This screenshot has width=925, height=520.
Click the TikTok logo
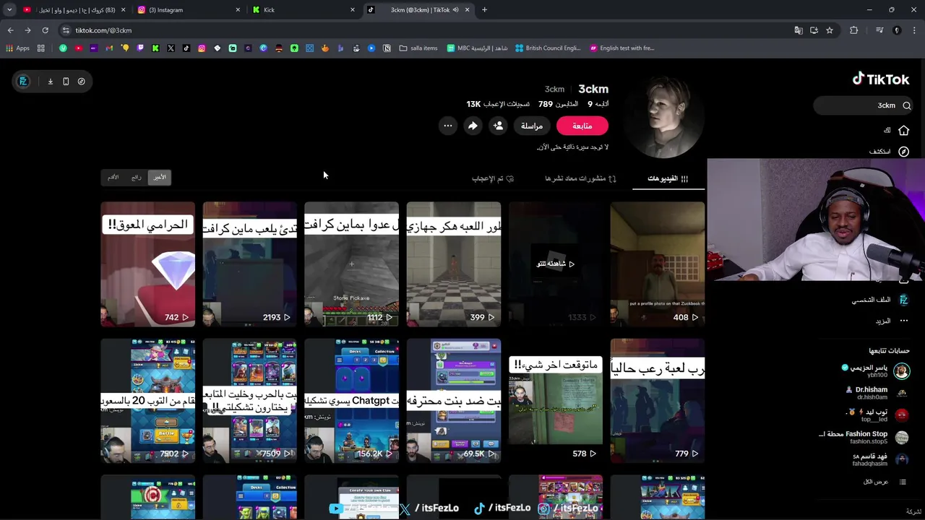pyautogui.click(x=880, y=79)
